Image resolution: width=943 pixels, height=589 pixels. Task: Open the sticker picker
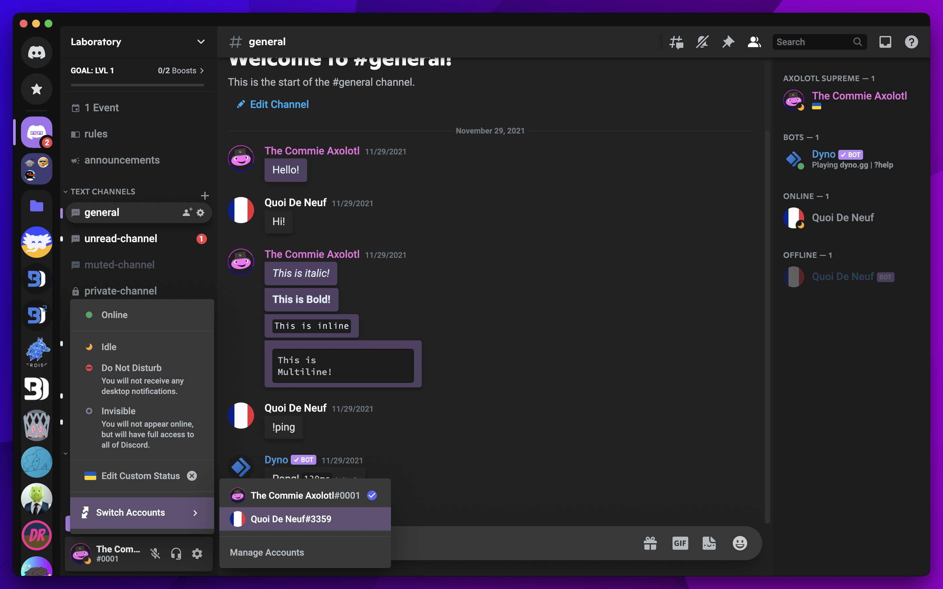click(709, 543)
